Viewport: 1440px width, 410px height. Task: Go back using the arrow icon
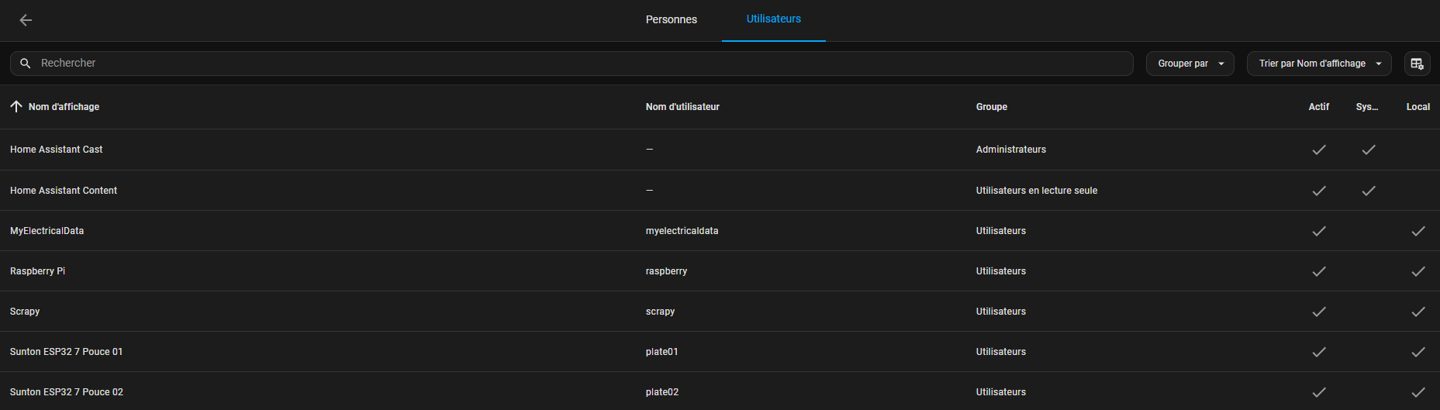(x=26, y=20)
